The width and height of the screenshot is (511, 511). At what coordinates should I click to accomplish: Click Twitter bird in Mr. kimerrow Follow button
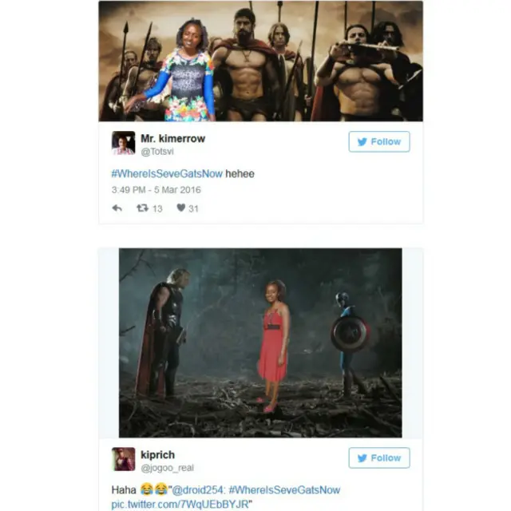point(362,142)
